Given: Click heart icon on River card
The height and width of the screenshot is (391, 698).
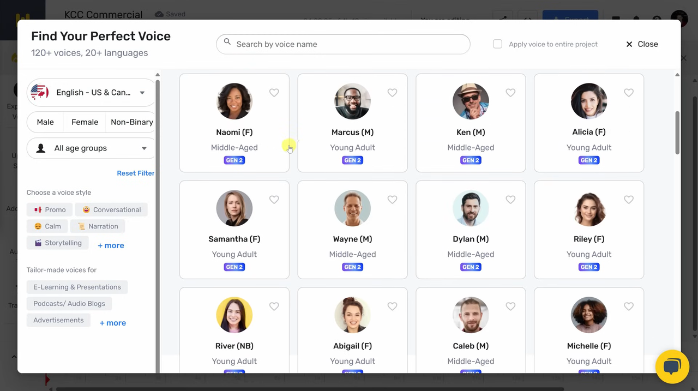Looking at the screenshot, I should [x=274, y=306].
